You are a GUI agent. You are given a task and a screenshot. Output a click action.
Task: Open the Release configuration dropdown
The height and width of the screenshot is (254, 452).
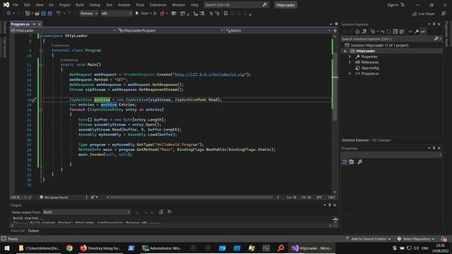88,13
